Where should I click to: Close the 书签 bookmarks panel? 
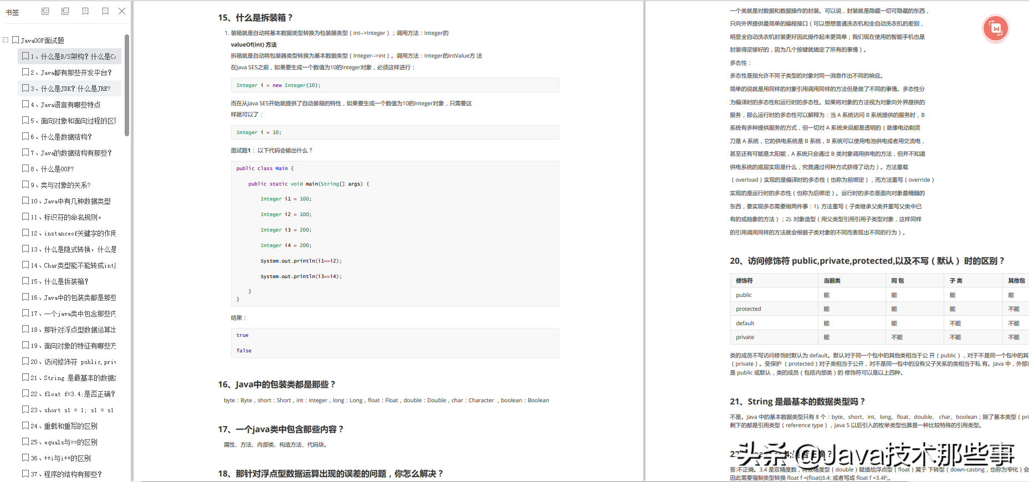(122, 11)
